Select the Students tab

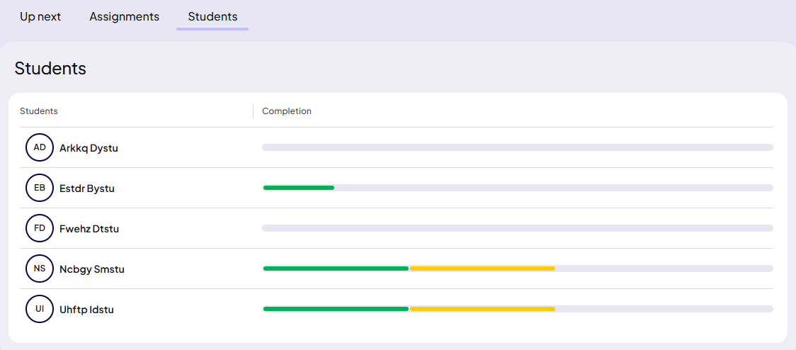coord(212,16)
